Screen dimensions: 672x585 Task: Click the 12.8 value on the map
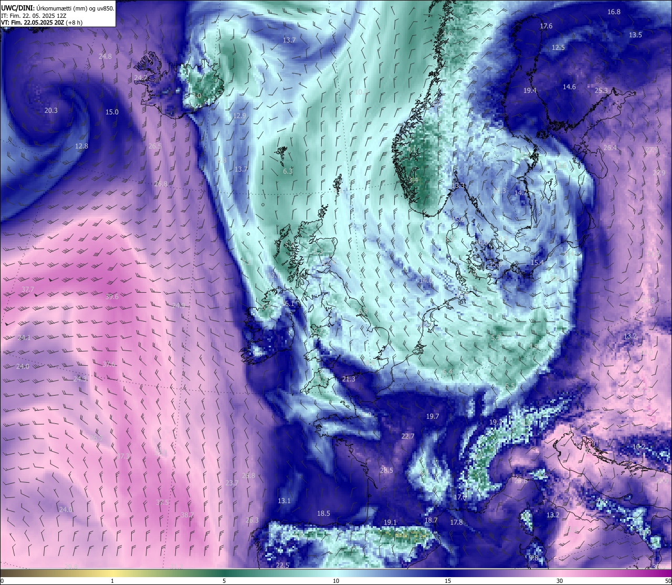click(x=81, y=146)
